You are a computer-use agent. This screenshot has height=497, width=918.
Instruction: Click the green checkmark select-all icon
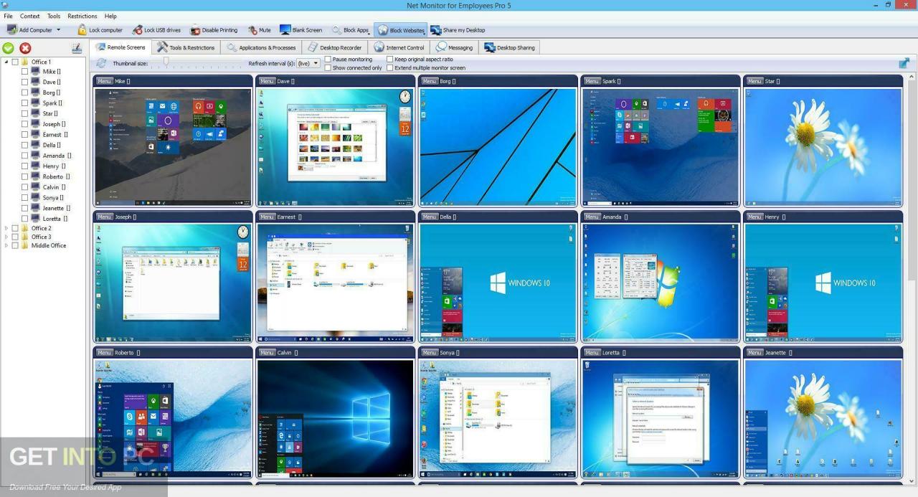(9, 48)
